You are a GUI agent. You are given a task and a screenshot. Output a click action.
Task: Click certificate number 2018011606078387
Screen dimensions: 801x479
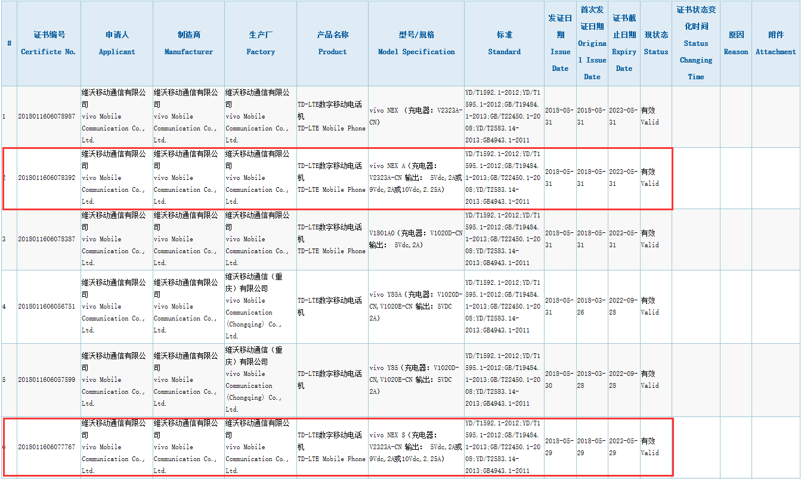[x=47, y=240]
